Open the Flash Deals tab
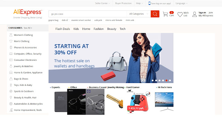The height and width of the screenshot is (139, 222). pos(62,29)
